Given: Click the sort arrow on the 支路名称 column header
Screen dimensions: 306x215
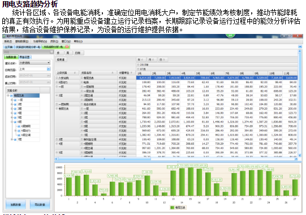Looking at the screenshot, I should coord(113,73).
